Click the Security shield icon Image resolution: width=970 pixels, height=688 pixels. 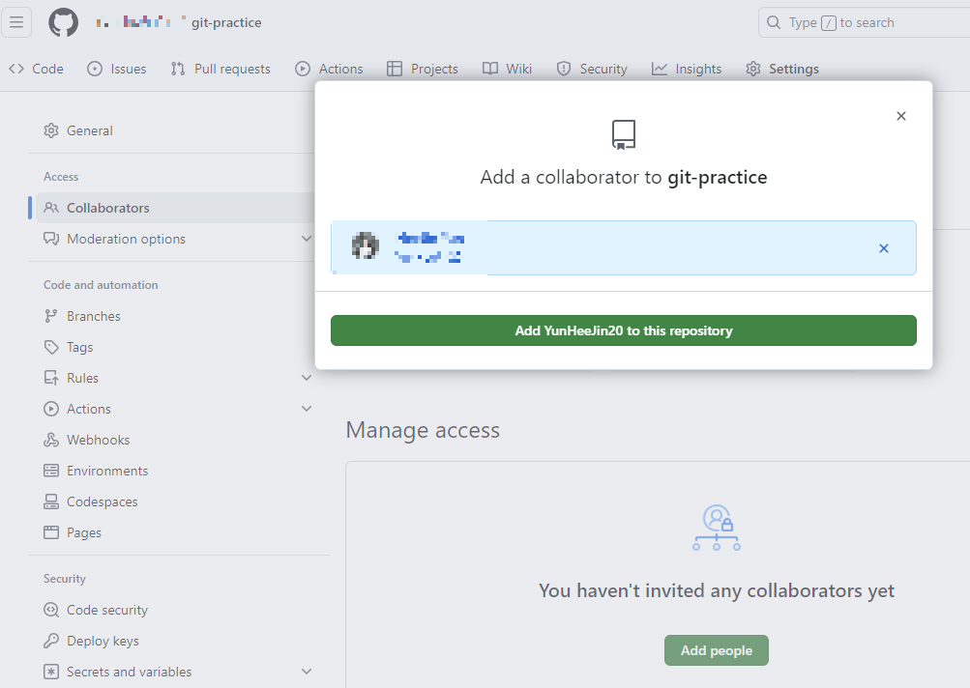tap(564, 69)
